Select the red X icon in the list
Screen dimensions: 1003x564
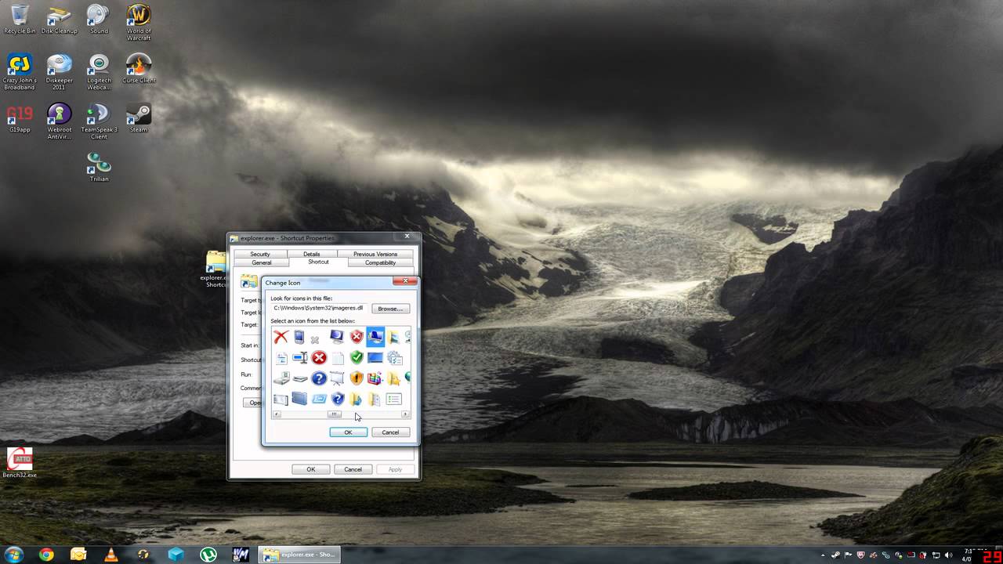(281, 336)
